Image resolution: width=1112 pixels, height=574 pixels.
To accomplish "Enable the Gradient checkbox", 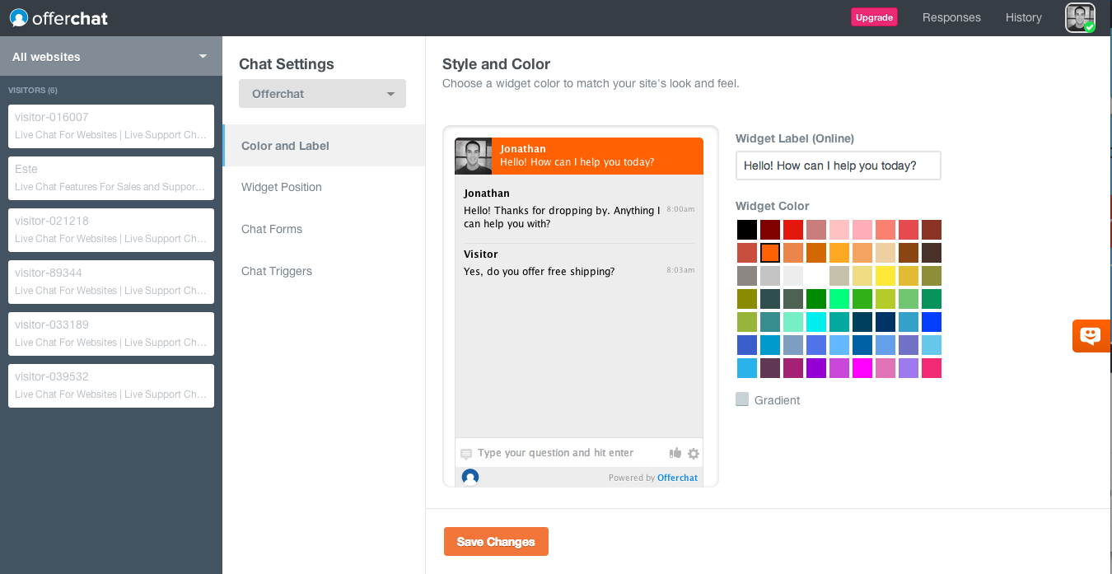I will tap(742, 399).
